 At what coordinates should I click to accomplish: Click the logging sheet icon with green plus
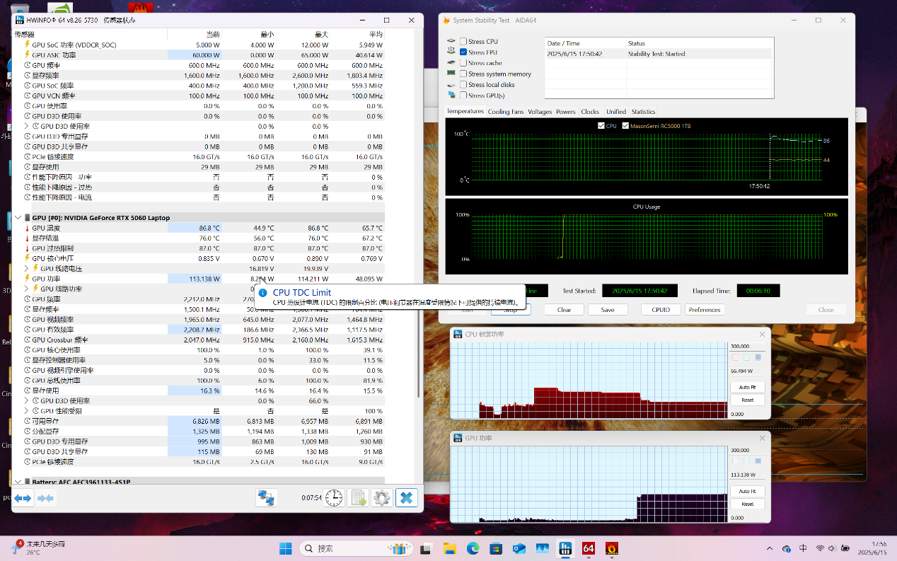pos(358,498)
